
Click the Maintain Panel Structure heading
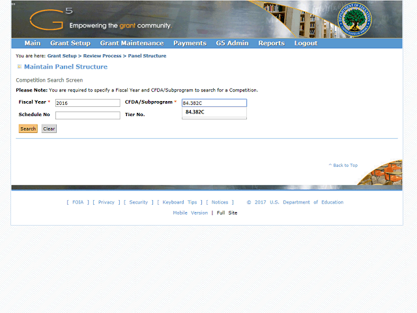pos(66,67)
